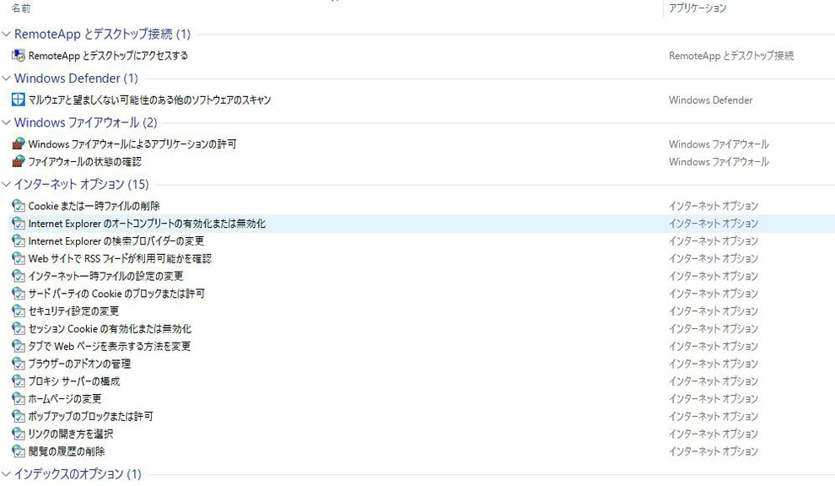This screenshot has width=835, height=486.
Task: Collapse the RemoteApp とデスクトップ接続 group chevron
Action: pos(6,34)
